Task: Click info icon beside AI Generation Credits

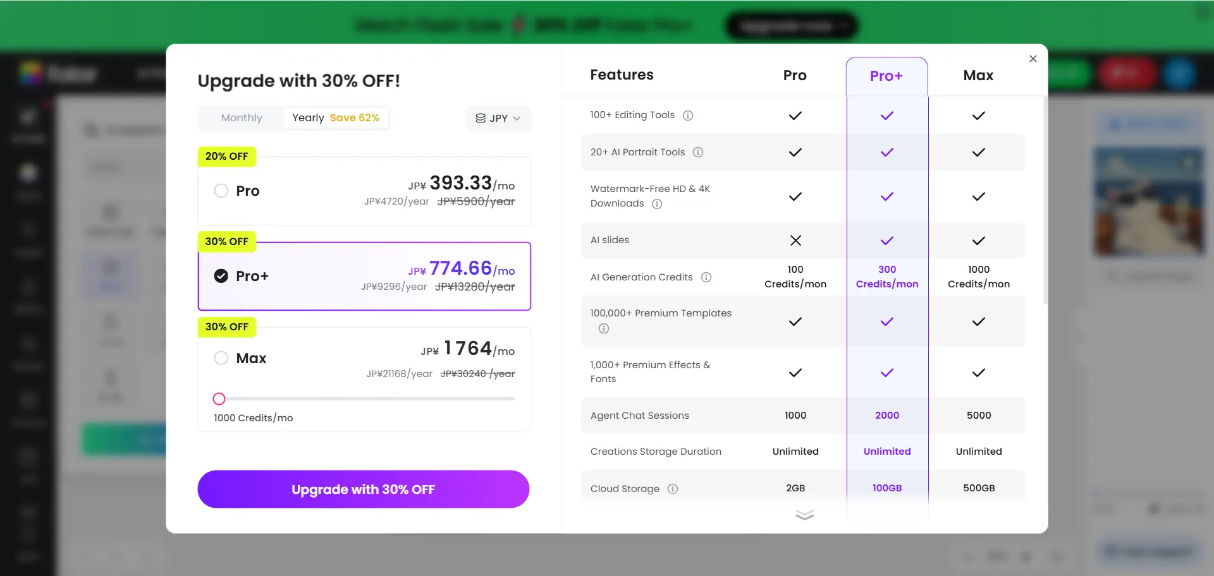Action: (706, 277)
